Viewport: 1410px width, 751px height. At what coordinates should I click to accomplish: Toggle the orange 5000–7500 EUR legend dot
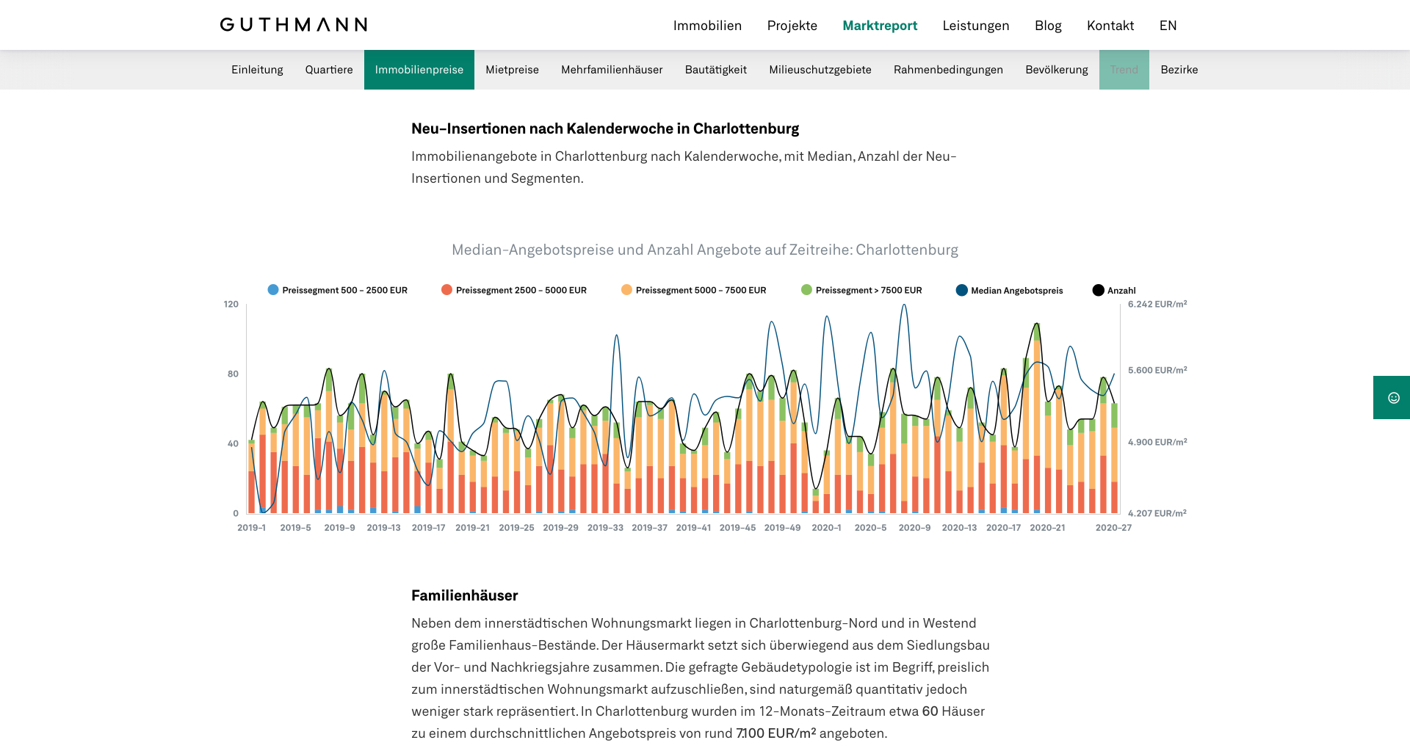[626, 290]
